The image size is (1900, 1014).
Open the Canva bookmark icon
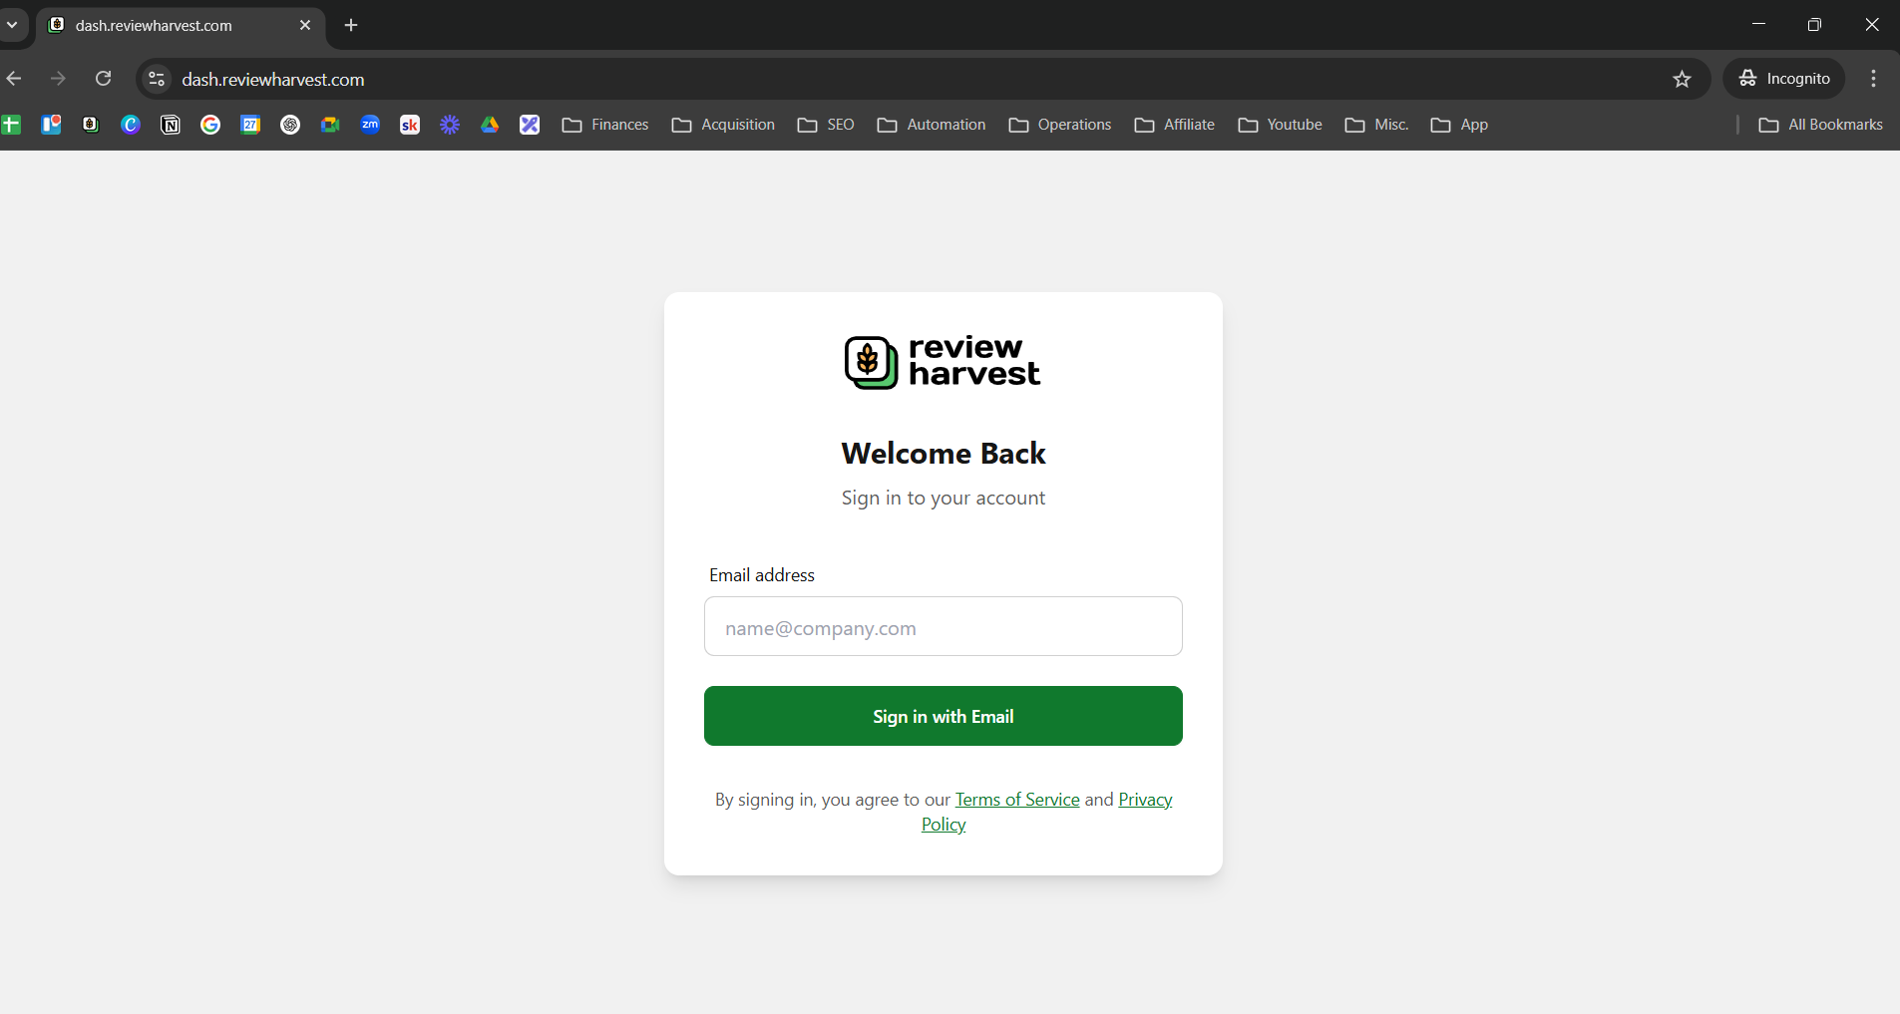[131, 125]
